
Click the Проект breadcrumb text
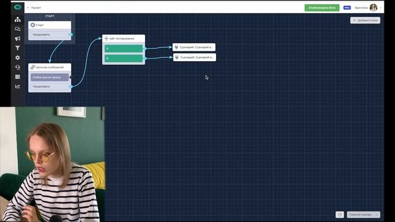tap(36, 8)
